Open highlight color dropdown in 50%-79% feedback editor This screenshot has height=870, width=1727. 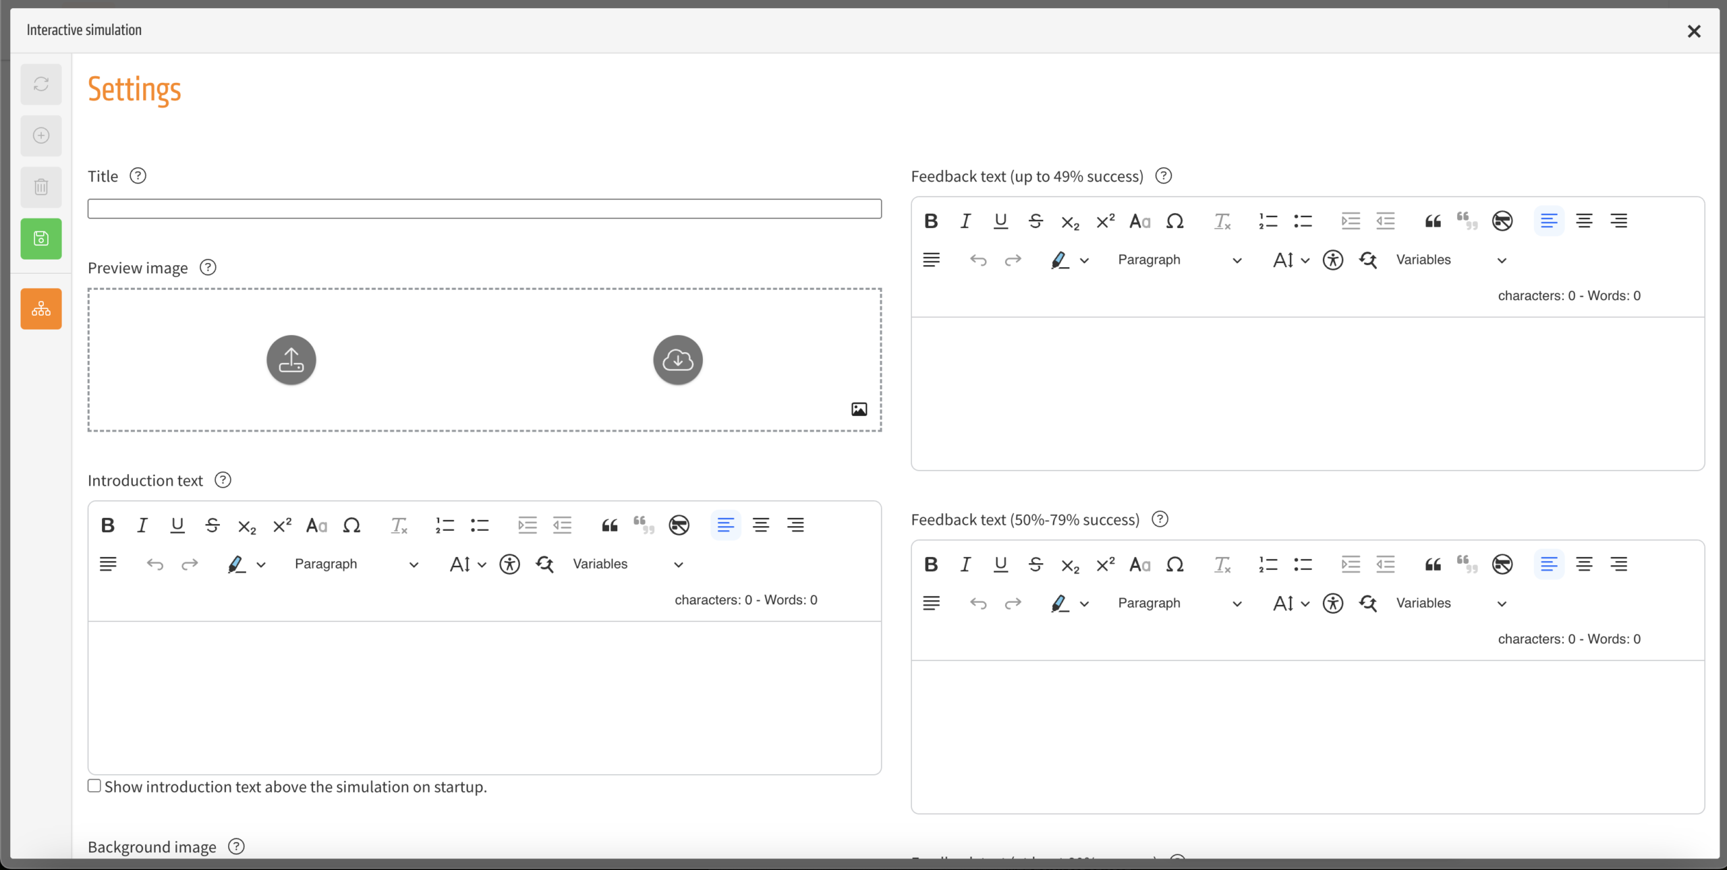click(x=1085, y=604)
